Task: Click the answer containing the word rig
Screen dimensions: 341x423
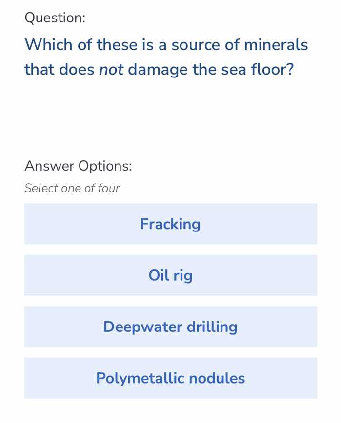Action: click(x=170, y=275)
